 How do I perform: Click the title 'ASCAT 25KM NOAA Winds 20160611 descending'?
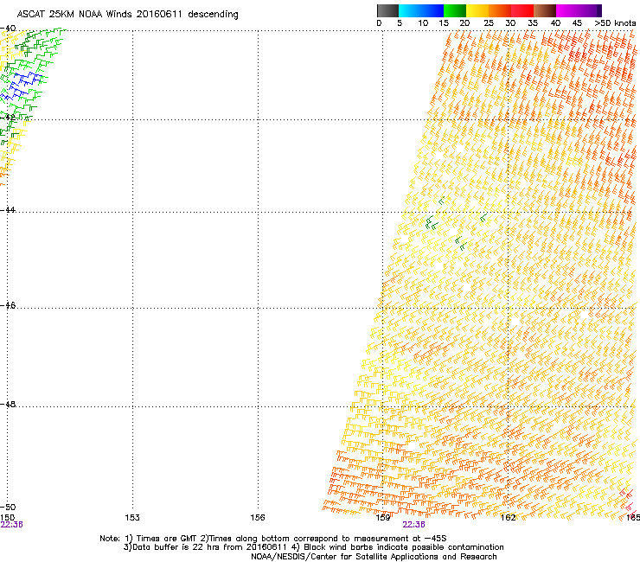coord(127,15)
